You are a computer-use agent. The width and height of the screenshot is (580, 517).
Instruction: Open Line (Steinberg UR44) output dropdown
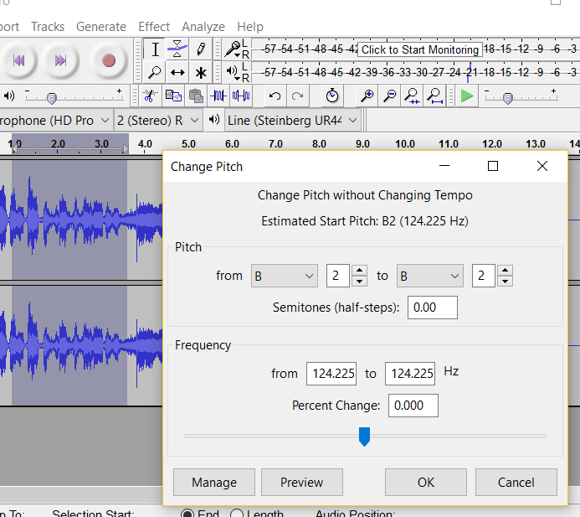point(293,121)
